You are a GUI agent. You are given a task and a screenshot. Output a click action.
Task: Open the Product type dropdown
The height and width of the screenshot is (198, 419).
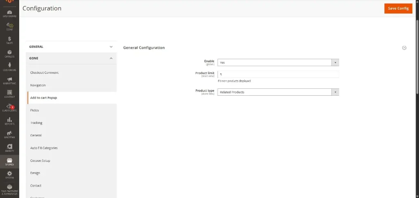point(278,92)
